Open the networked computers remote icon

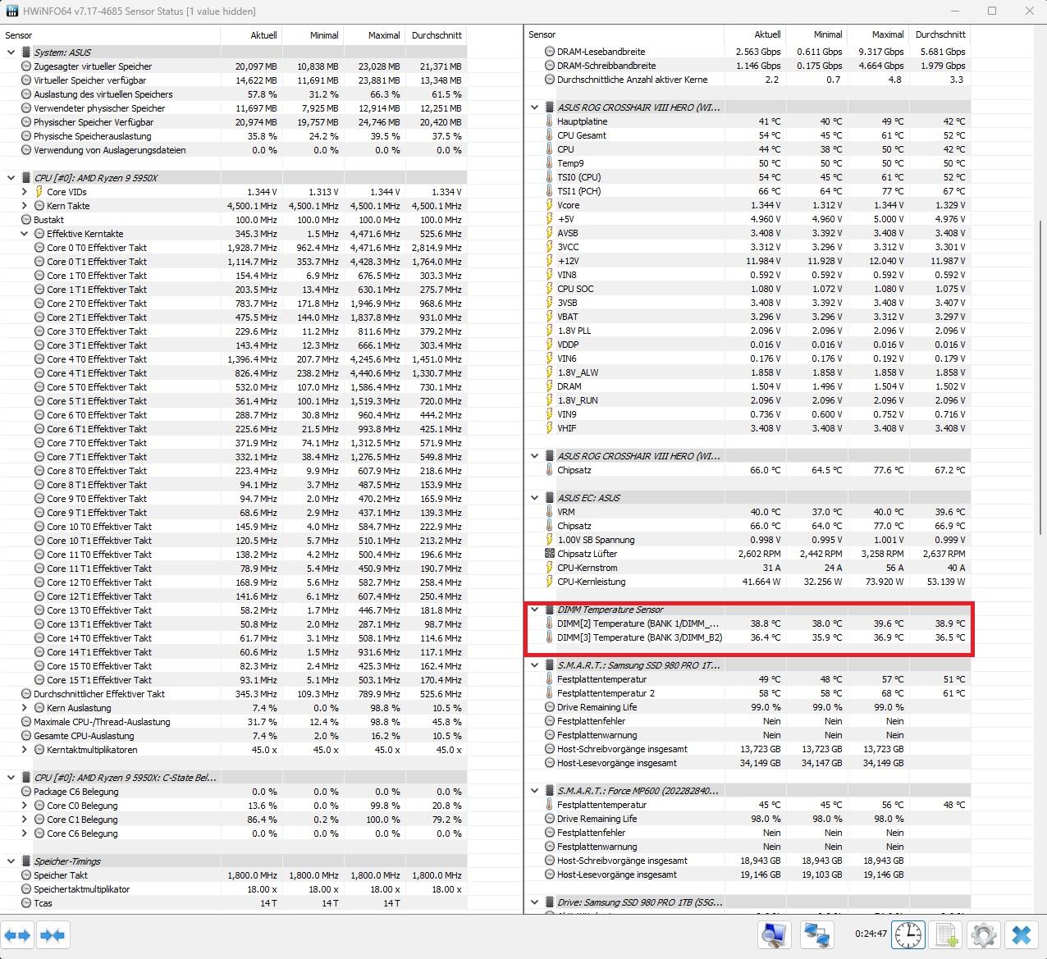[x=816, y=934]
